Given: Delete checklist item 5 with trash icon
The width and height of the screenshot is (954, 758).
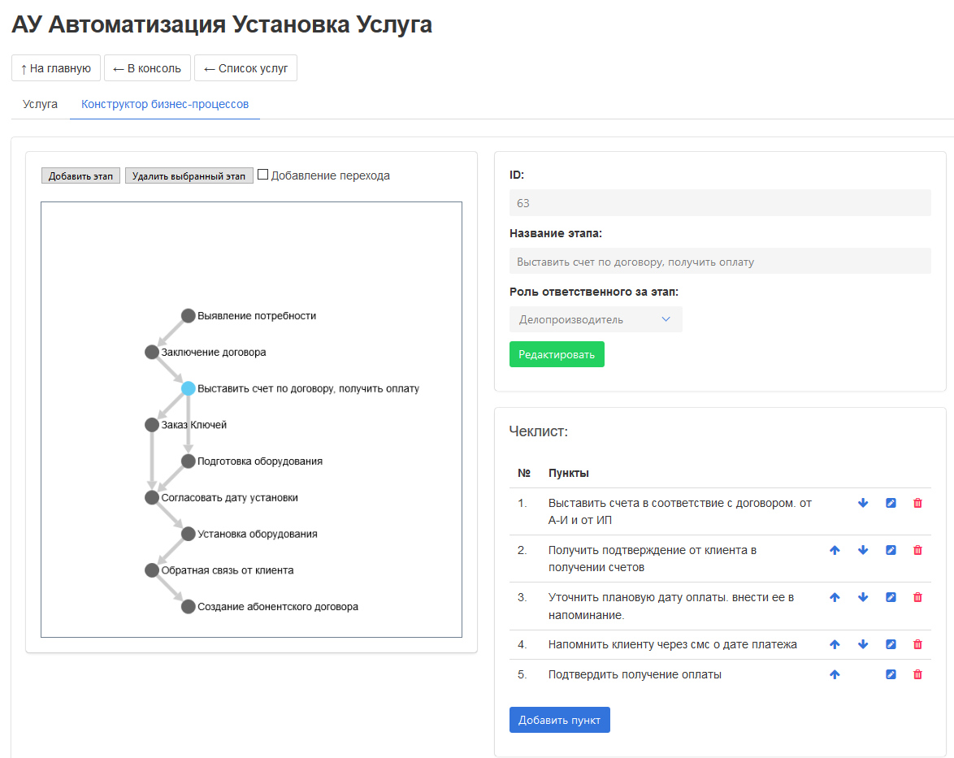Looking at the screenshot, I should pos(917,674).
